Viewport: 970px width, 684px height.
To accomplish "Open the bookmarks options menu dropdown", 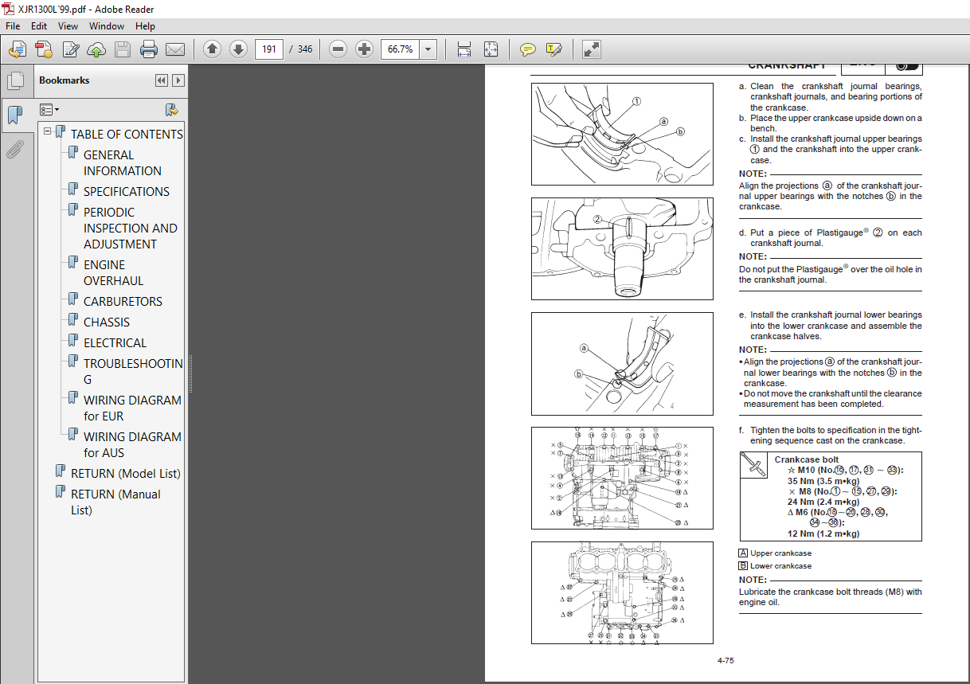I will pos(49,109).
